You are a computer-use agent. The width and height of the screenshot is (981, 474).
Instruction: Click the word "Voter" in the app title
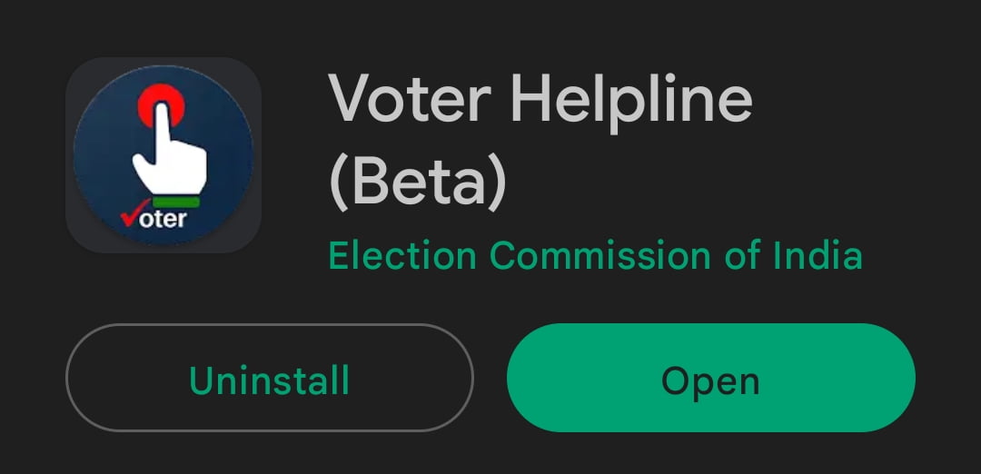[x=410, y=99]
